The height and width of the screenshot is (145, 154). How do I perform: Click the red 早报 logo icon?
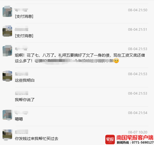(x=110, y=139)
